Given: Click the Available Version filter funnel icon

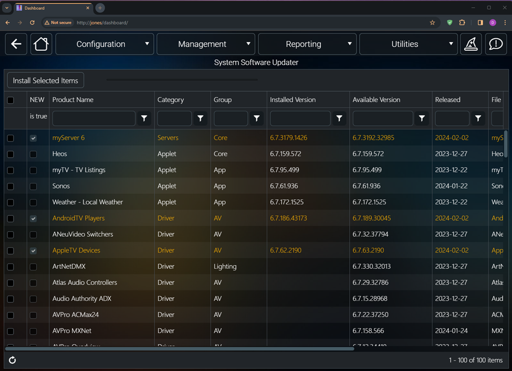Looking at the screenshot, I should pos(422,118).
